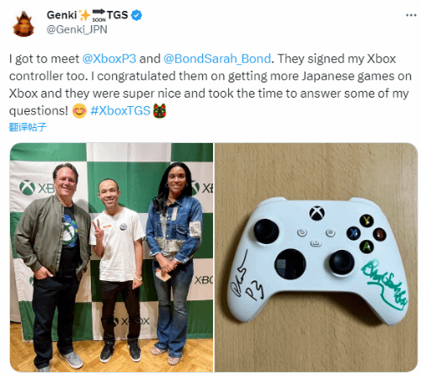Viewport: 421px width, 377px height.
Task: Open the group photo with Xbox backdrop
Action: coord(111,258)
